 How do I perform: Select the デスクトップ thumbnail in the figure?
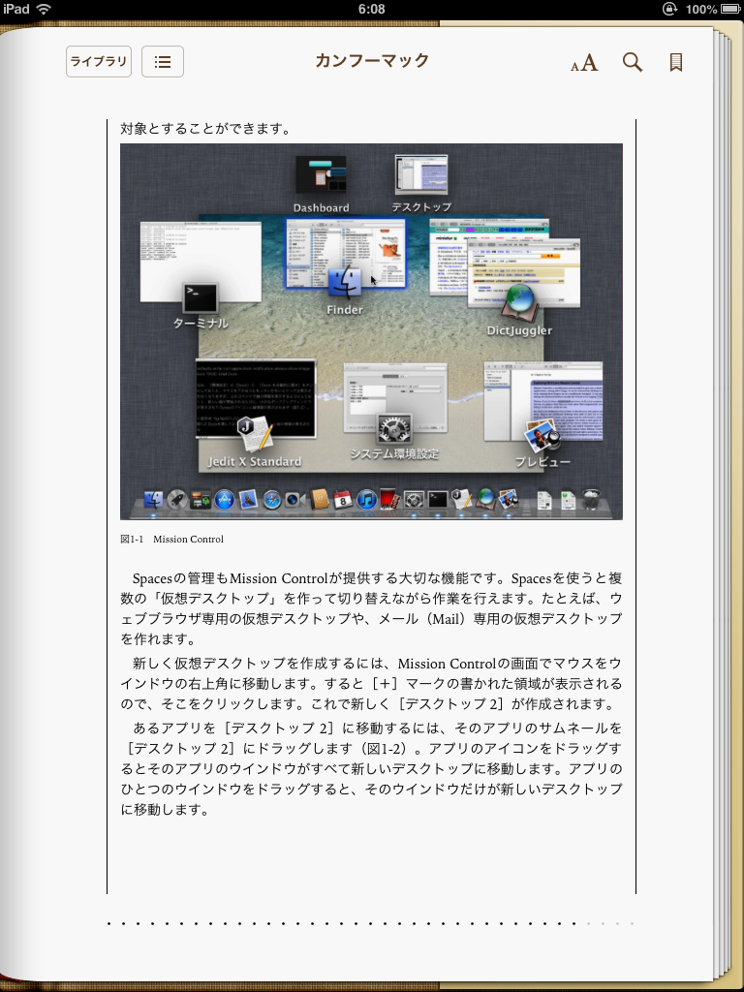(x=421, y=174)
